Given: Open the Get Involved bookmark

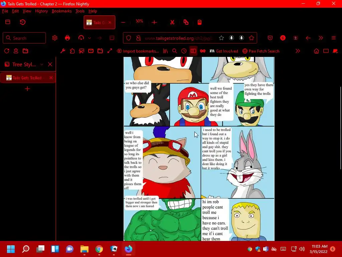Looking at the screenshot, I should point(224,51).
